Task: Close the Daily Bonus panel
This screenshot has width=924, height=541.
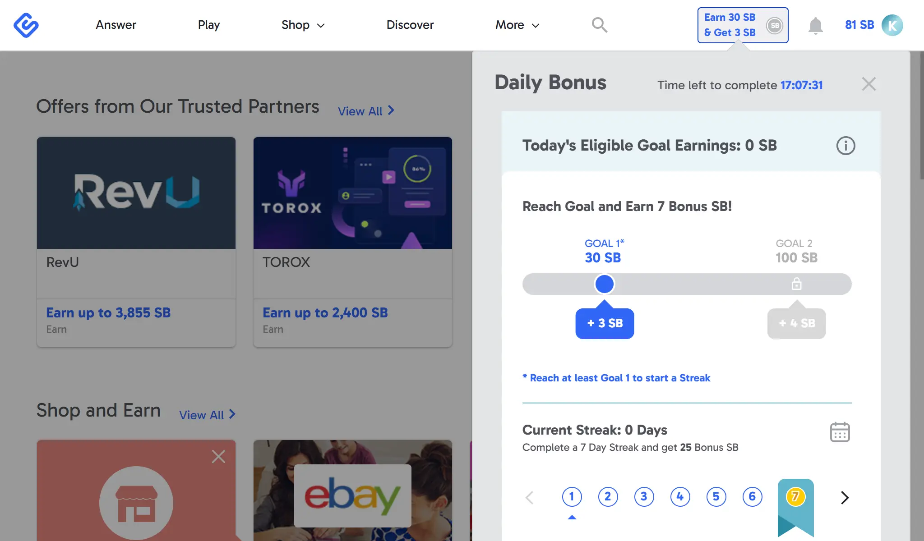Action: tap(869, 84)
